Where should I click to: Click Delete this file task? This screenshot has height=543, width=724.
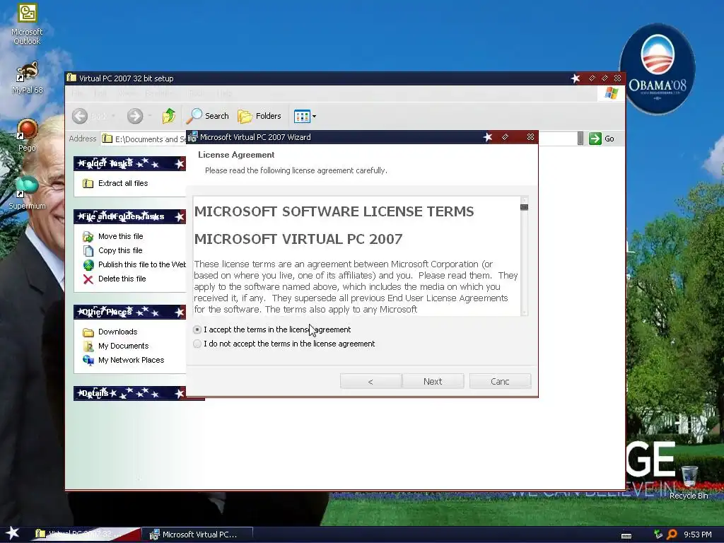click(122, 279)
